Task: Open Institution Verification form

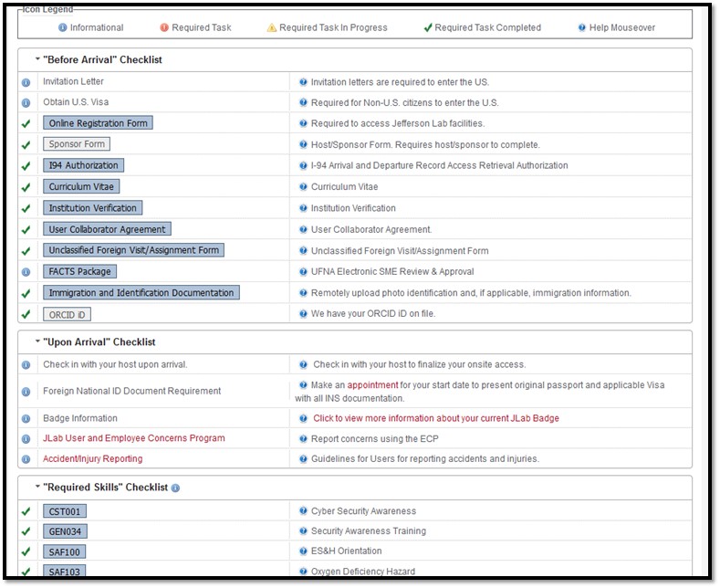Action: pos(93,207)
